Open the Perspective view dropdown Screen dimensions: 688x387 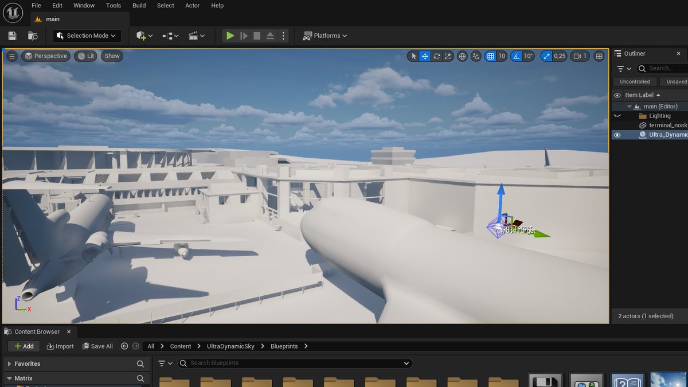[x=45, y=56]
